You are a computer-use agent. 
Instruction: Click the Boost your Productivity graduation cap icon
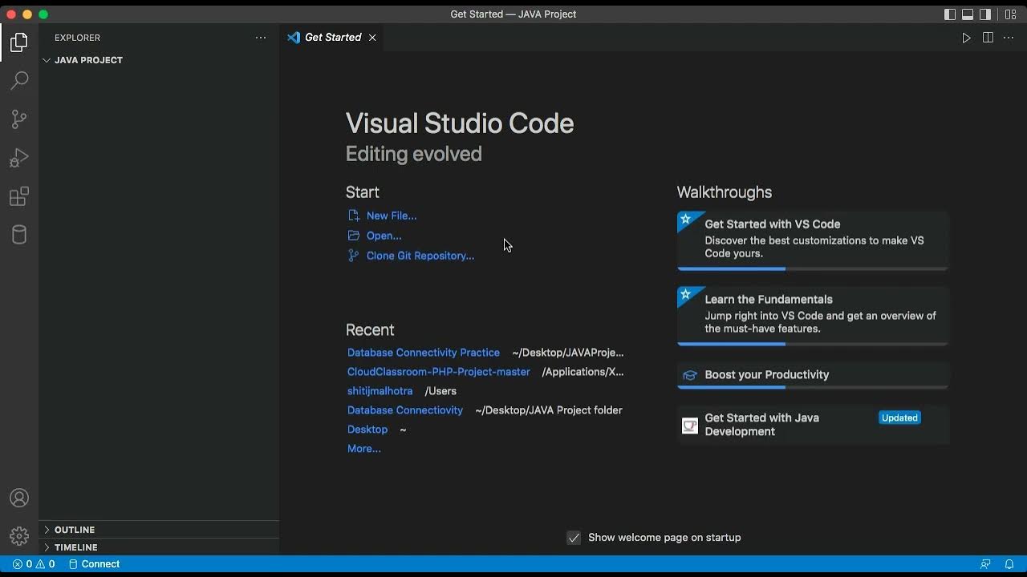(x=690, y=375)
